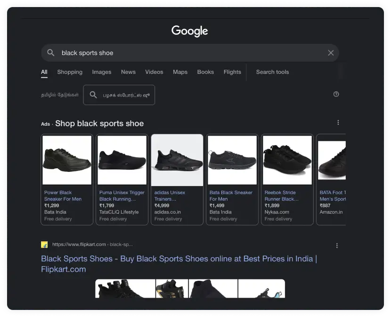The width and height of the screenshot is (391, 317).
Task: Click the Tamil search suggestion box
Action: pyautogui.click(x=119, y=95)
